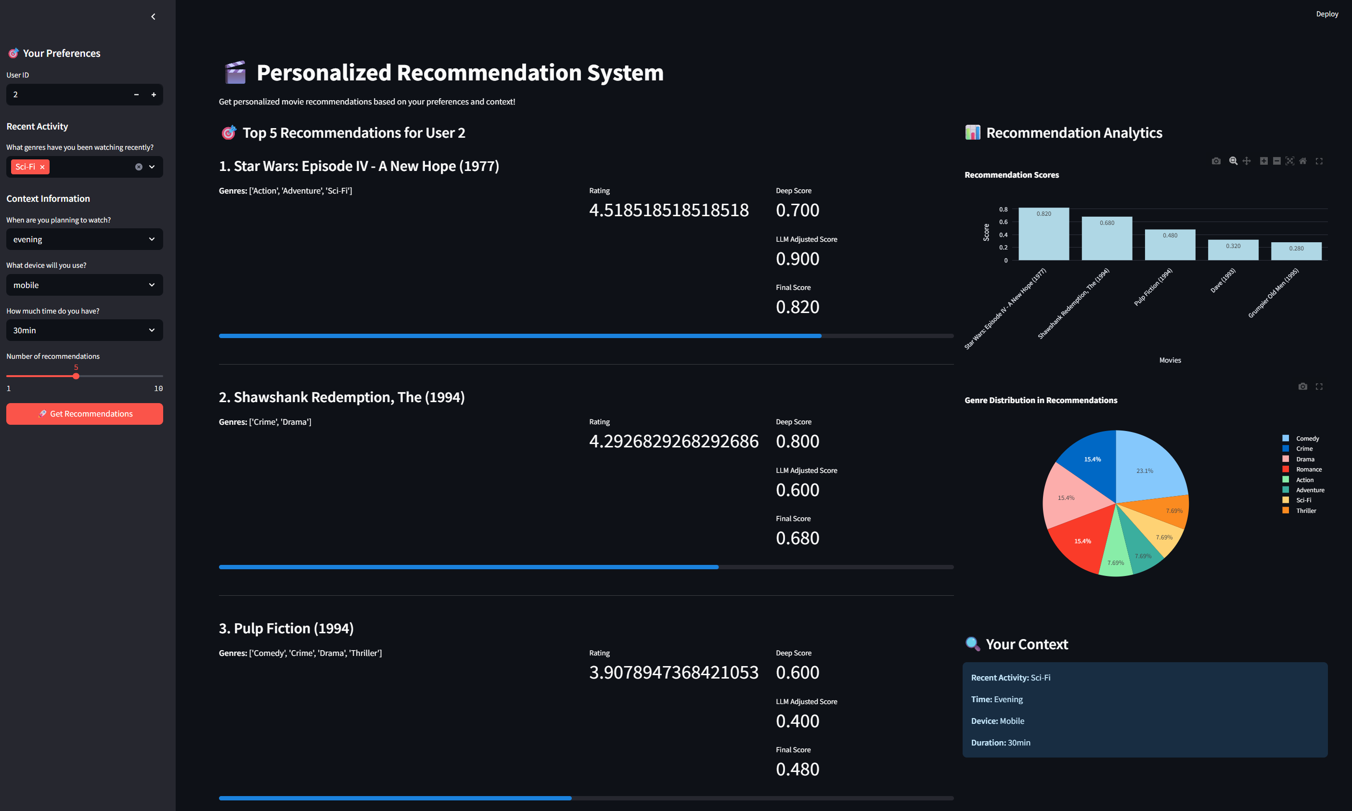Open the time available dropdown showing 30min
The width and height of the screenshot is (1352, 811).
(85, 330)
